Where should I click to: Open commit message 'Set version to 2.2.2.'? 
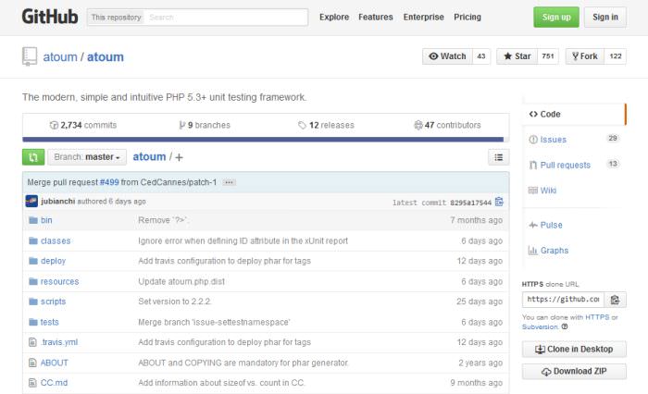175,302
